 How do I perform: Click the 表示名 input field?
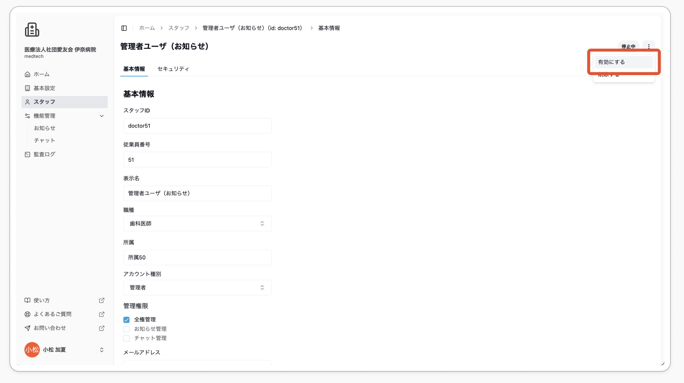pos(197,193)
